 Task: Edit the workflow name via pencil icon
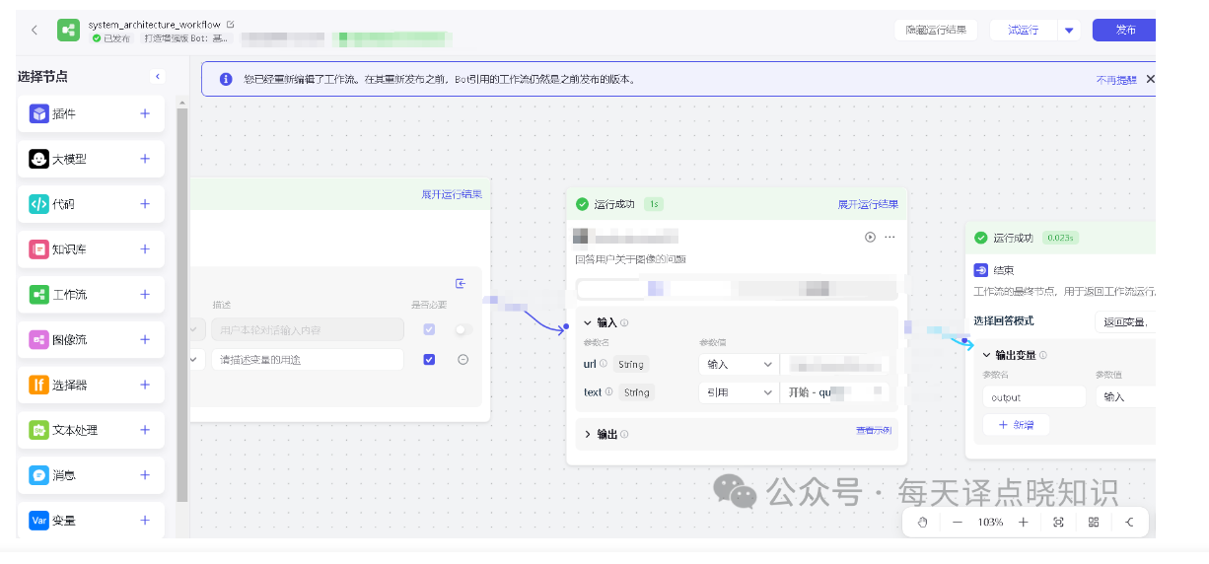[x=231, y=24]
